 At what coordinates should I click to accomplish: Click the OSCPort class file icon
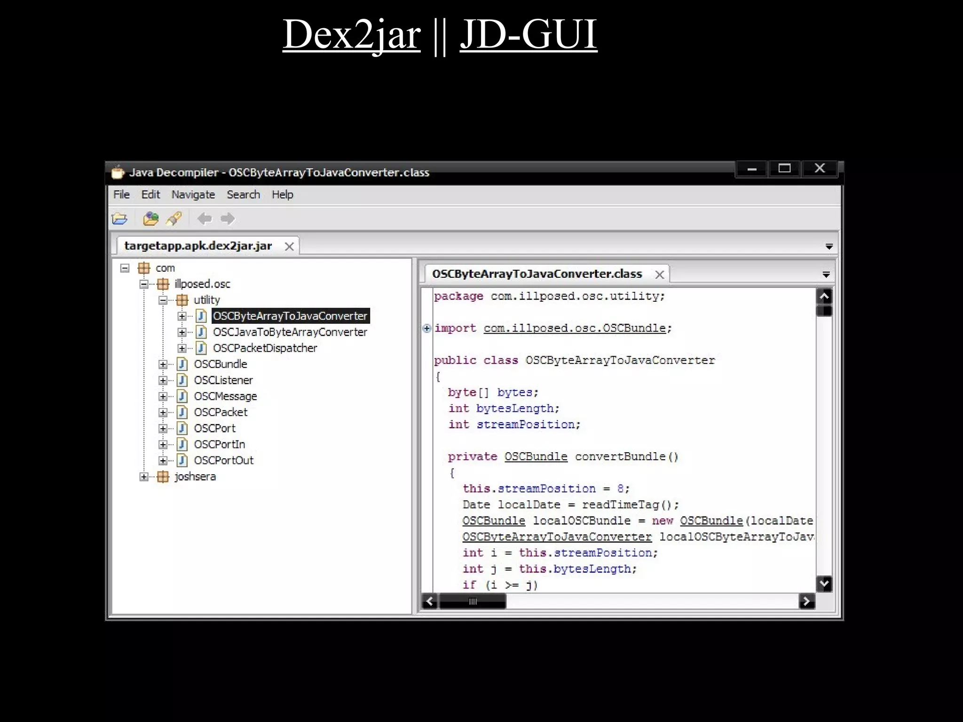click(x=182, y=428)
